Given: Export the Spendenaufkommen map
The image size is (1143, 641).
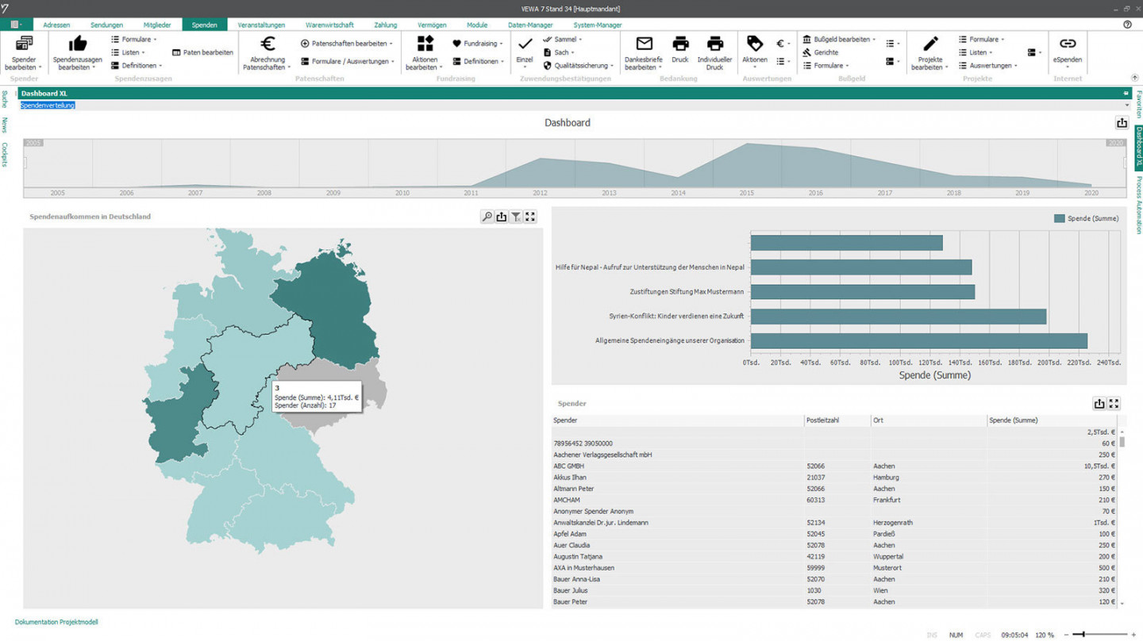Looking at the screenshot, I should tap(502, 217).
